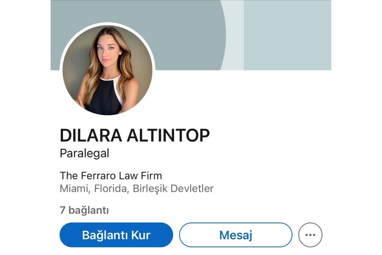382x255 pixels.
Task: Select the DILARA ALTINTOP profile name
Action: (135, 136)
